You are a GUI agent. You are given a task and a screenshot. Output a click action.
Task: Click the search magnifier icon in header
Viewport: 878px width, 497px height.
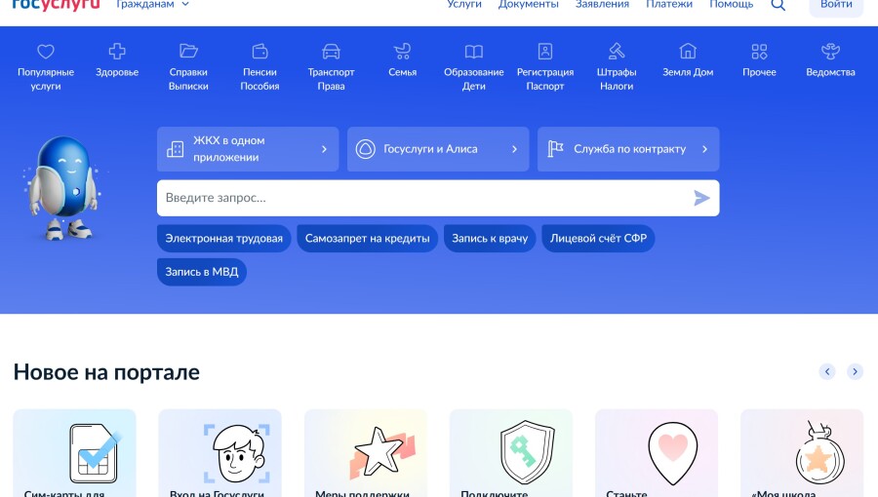click(778, 5)
